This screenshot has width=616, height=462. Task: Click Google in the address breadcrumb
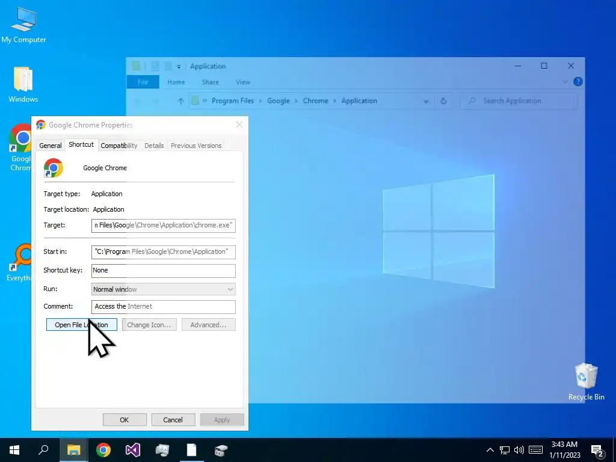[x=278, y=101]
